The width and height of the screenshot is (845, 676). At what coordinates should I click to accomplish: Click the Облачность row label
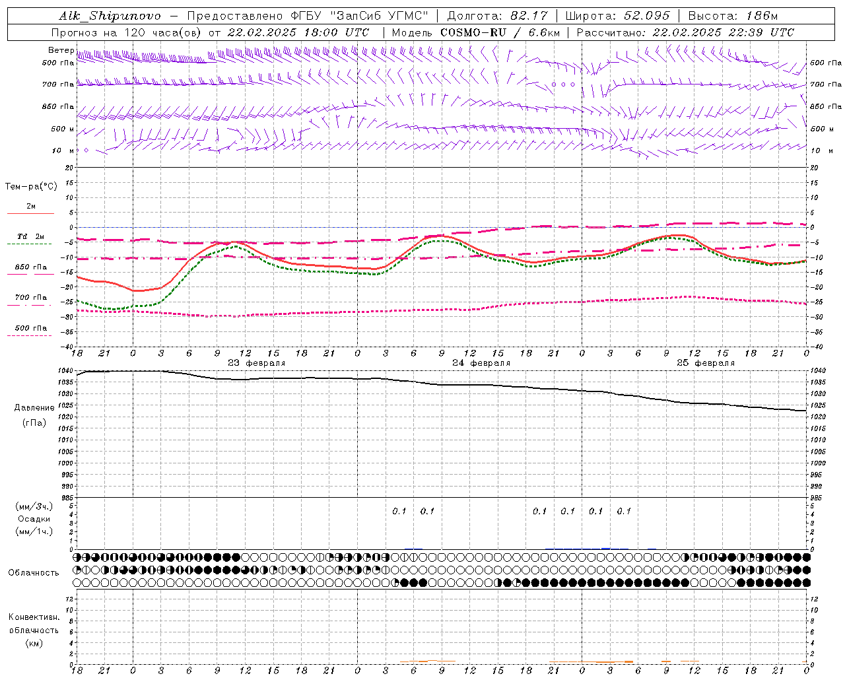pos(34,572)
